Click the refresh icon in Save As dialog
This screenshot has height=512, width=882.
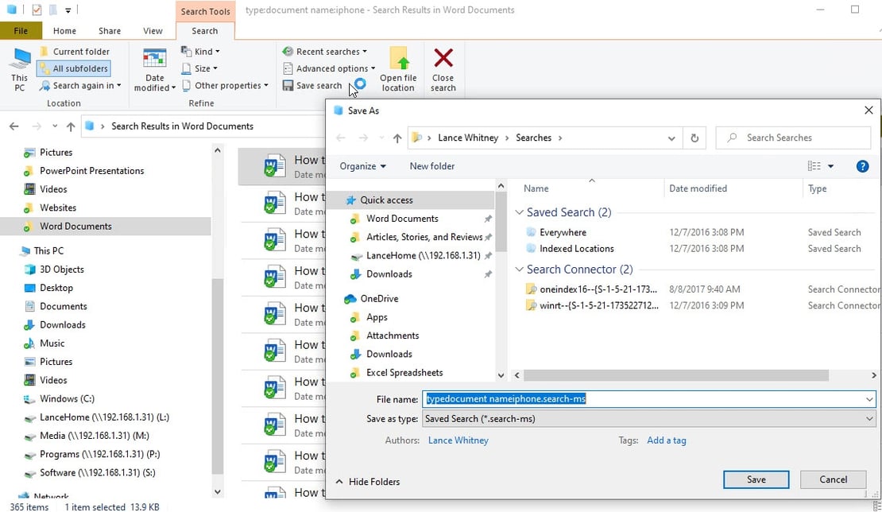(x=694, y=138)
